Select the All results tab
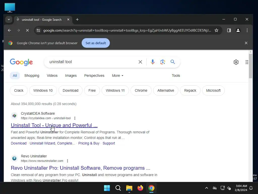Screen dimensions: 258x194 click(x=15, y=76)
